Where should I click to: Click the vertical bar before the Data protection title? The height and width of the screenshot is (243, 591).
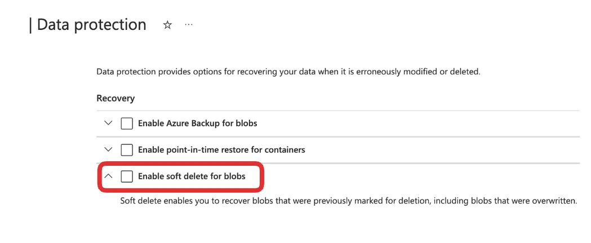(x=30, y=25)
